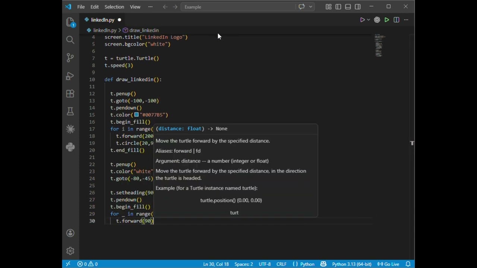
Task: Open Copilot chat from title bar
Action: click(x=301, y=7)
